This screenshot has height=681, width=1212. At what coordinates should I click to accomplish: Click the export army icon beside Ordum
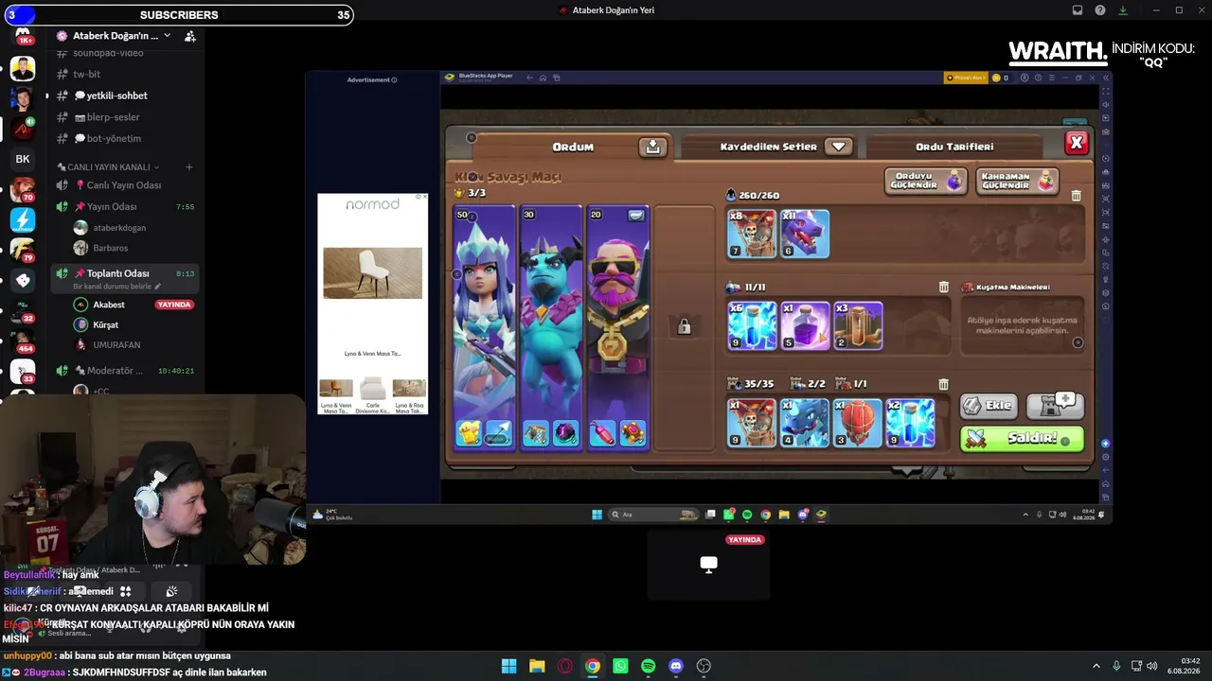click(652, 147)
